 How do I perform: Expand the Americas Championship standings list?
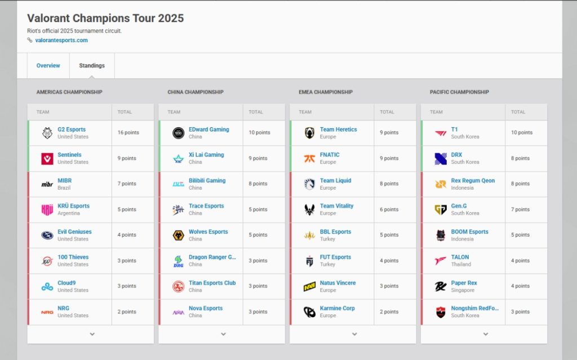tap(92, 334)
